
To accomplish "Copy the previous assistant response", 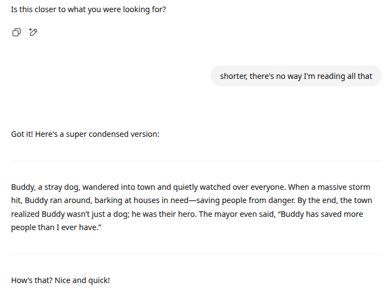I will click(17, 32).
